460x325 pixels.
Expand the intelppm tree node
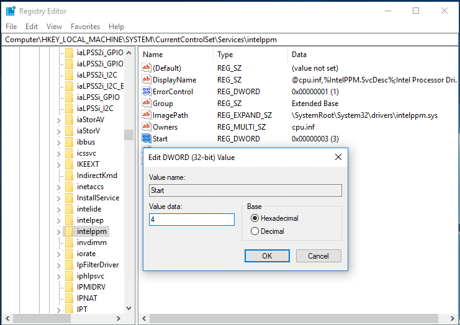(x=59, y=231)
